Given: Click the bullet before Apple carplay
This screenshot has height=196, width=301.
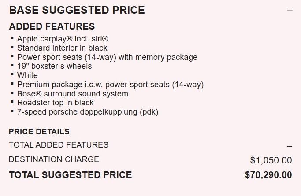Looking at the screenshot, I should [12, 38].
